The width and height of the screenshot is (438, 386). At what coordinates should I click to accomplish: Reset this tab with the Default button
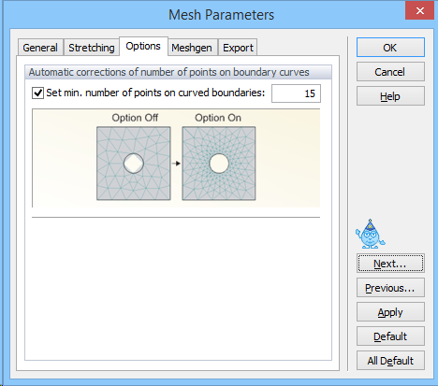click(x=390, y=336)
